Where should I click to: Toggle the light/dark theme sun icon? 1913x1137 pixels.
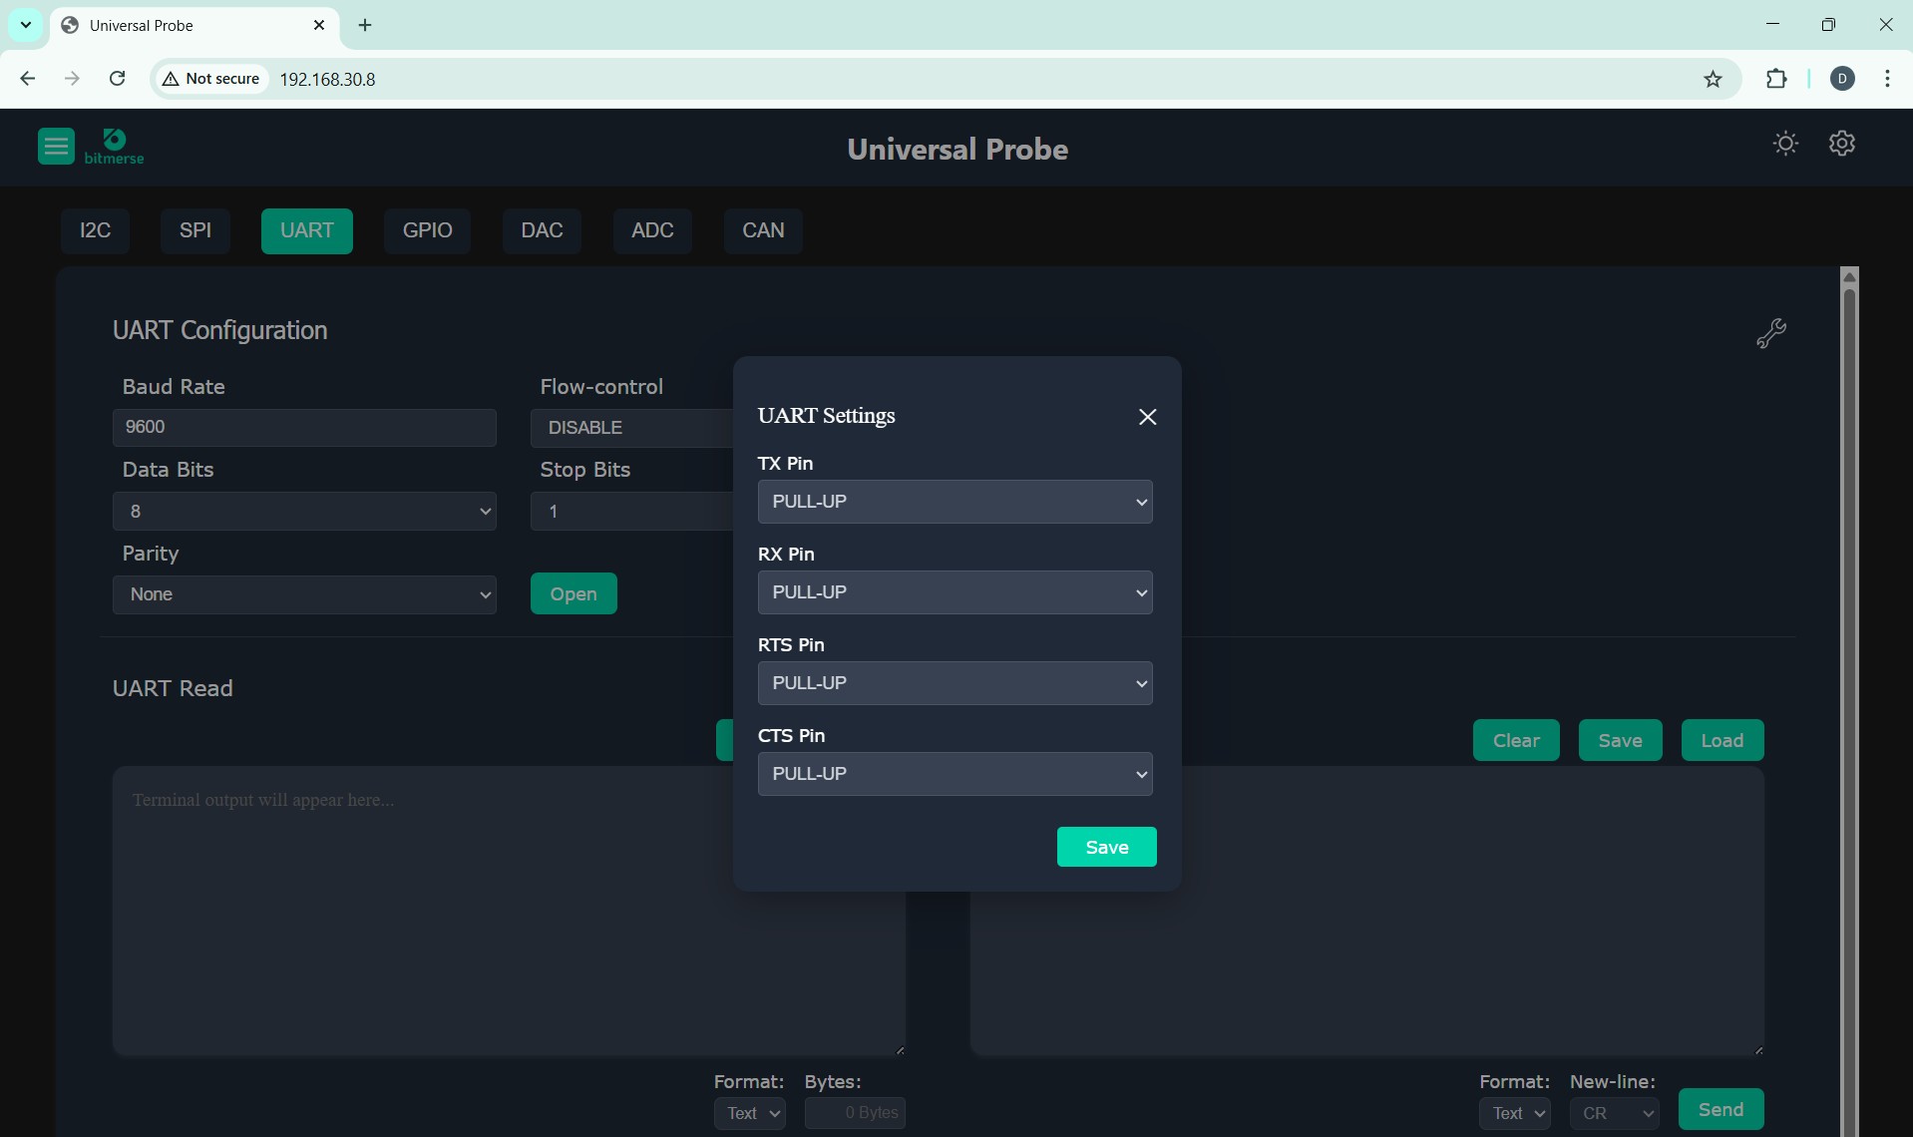pyautogui.click(x=1785, y=144)
